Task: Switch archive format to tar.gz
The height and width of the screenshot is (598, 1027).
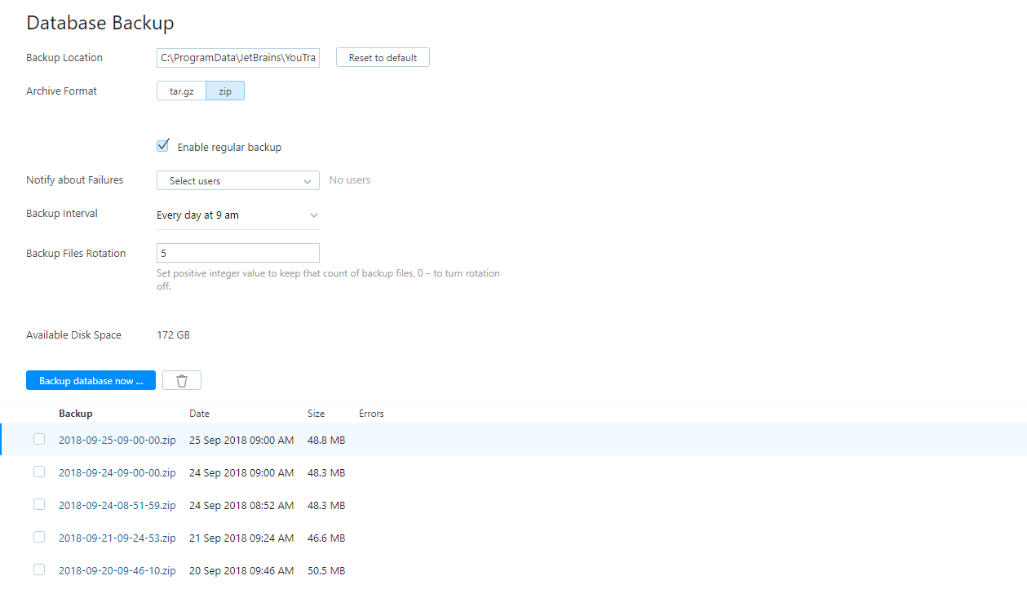Action: (181, 91)
